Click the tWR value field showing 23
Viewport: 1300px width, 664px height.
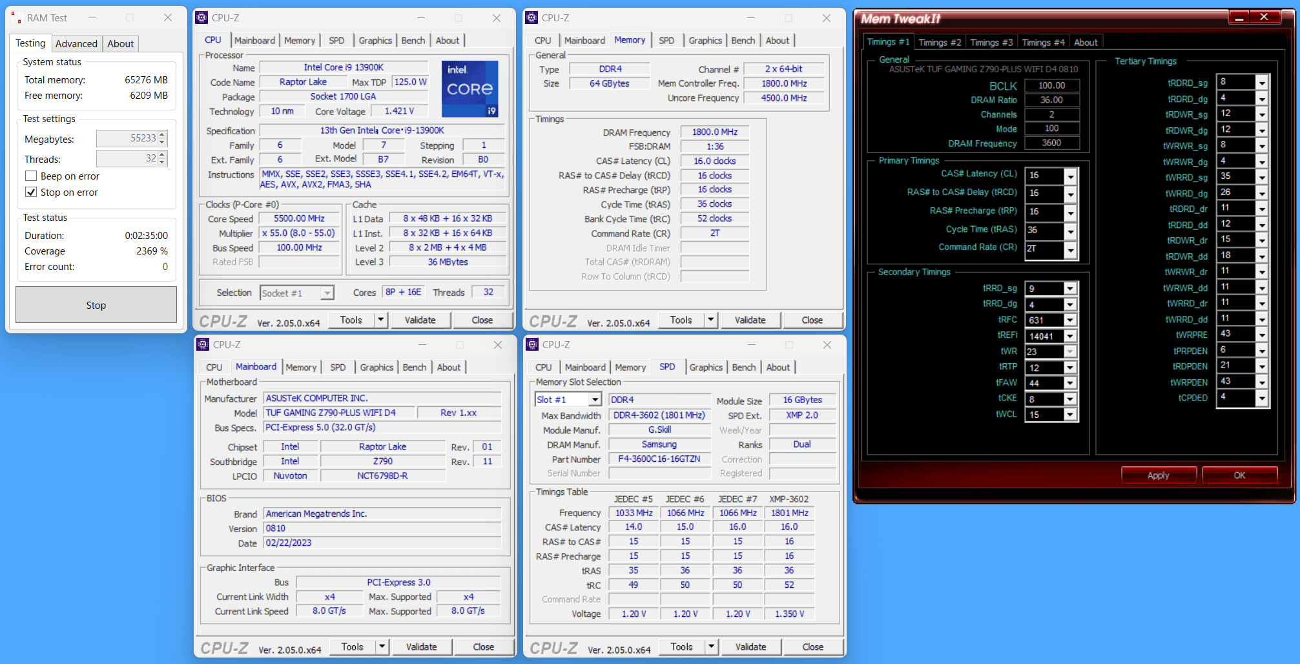click(x=1044, y=351)
